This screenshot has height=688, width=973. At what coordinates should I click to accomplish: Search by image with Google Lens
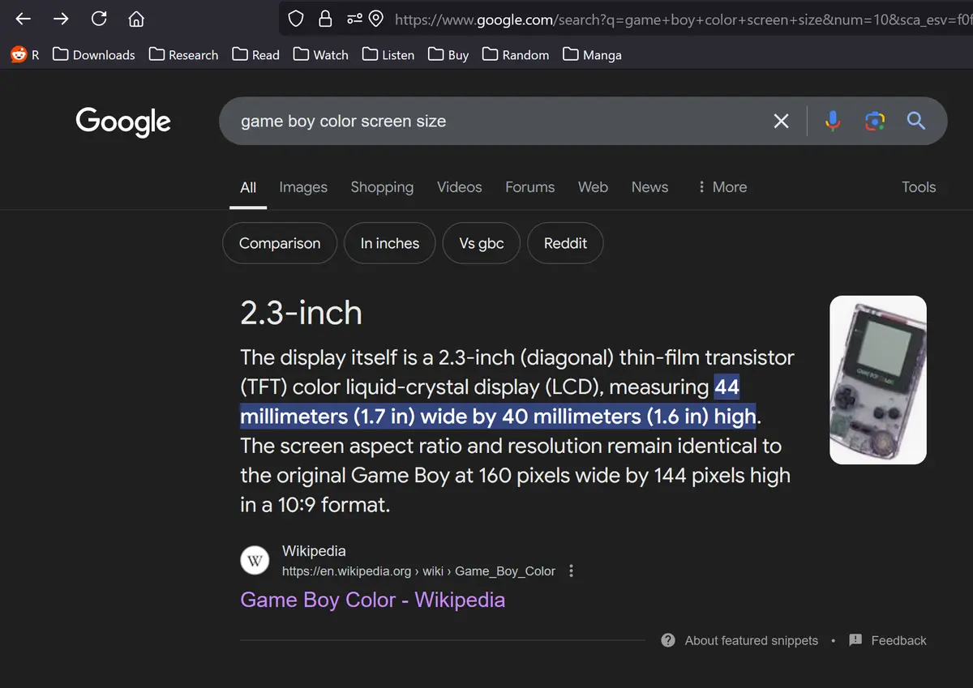[x=874, y=122]
